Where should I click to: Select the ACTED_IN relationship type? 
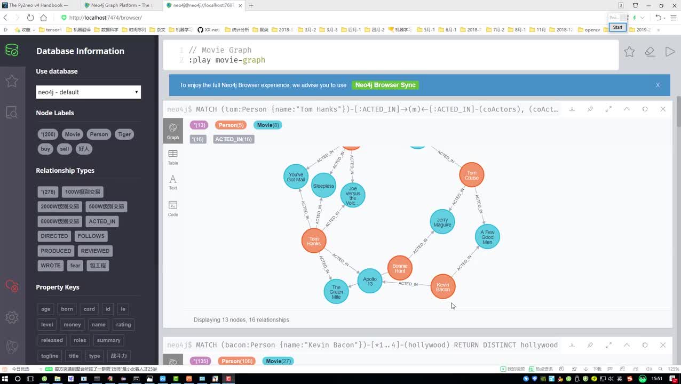click(102, 221)
